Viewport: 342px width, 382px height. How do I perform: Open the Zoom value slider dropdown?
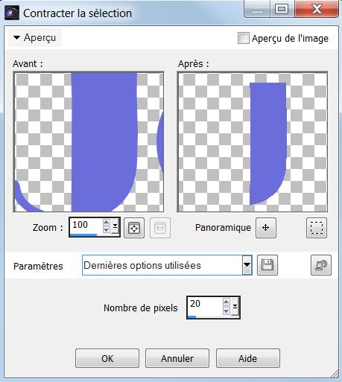point(115,226)
